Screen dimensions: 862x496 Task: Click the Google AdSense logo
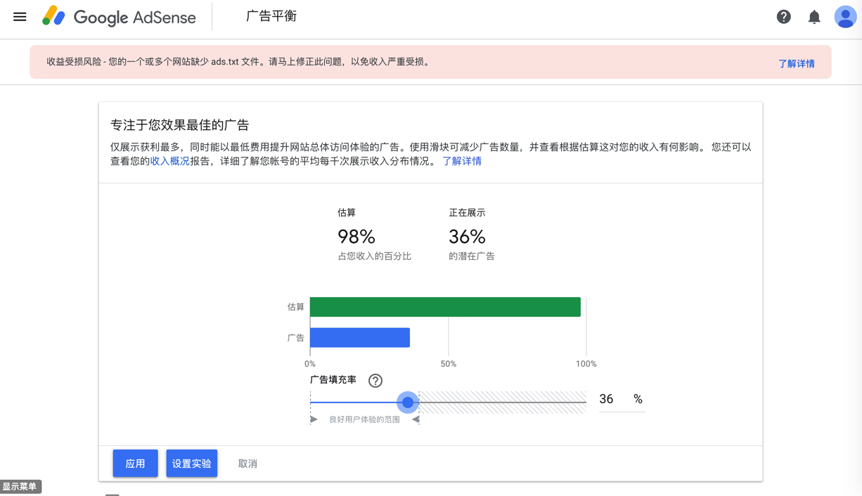click(x=120, y=17)
